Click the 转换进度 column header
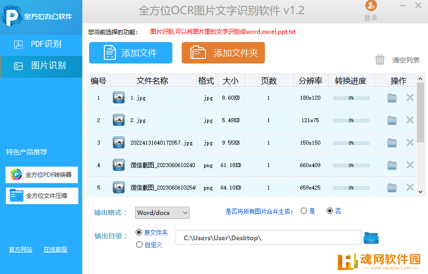This screenshot has height=274, width=428. (x=351, y=81)
